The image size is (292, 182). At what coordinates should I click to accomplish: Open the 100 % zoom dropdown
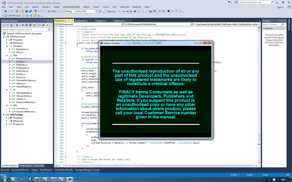(x=59, y=166)
